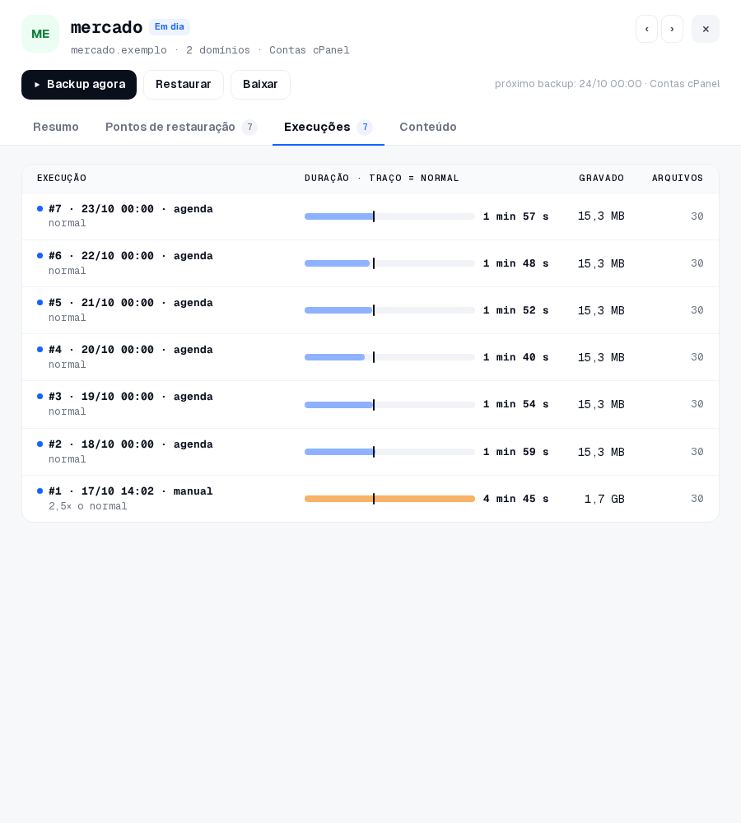Click the 1 min 52 s duration value
The width and height of the screenshot is (741, 823).
pos(515,310)
